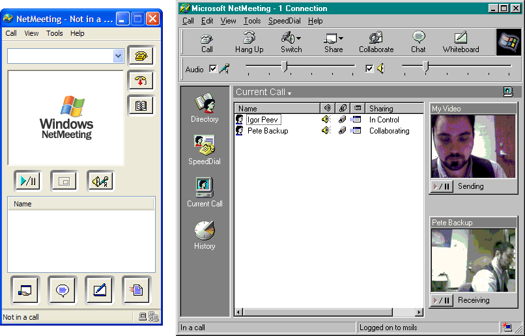This screenshot has width=525, height=336.
Task: Click the Name column header in small NetMeeting
Action: 81,204
